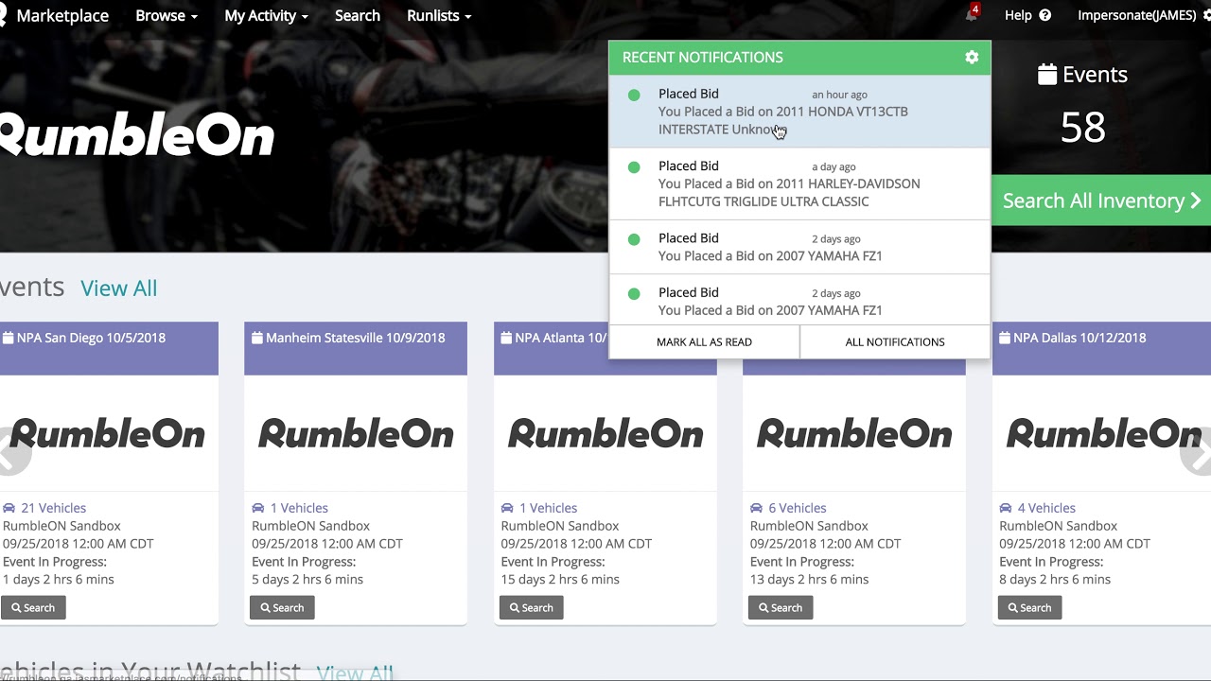Open the My Activity dropdown menu
Screen dimensions: 1211x681
tap(266, 15)
